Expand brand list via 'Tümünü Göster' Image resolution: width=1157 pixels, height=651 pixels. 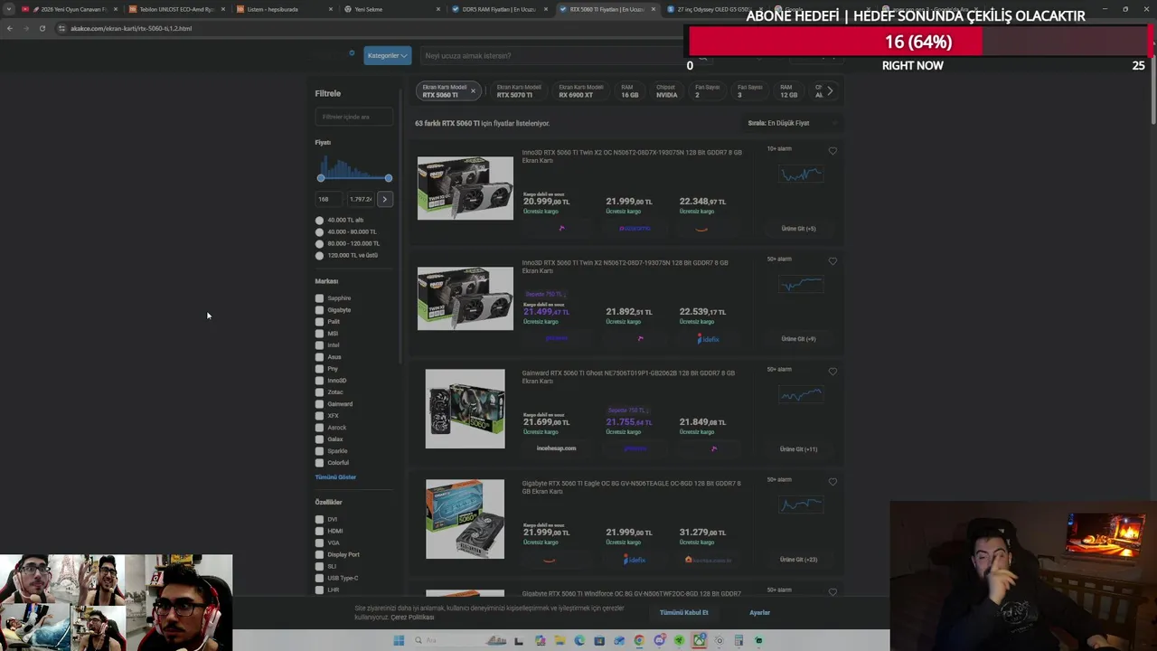click(x=335, y=477)
